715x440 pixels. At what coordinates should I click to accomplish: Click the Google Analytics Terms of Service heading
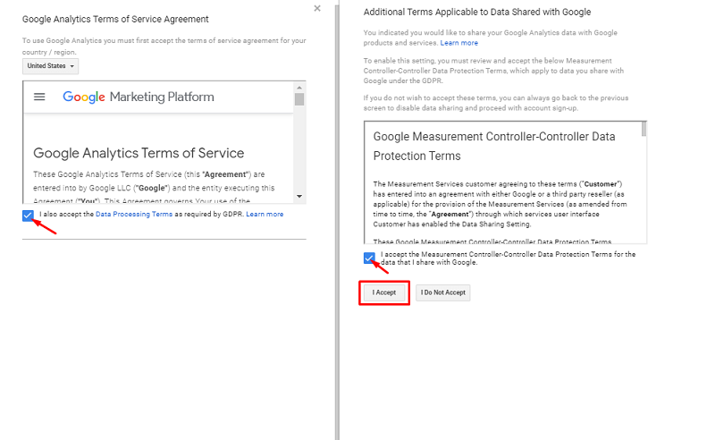139,153
